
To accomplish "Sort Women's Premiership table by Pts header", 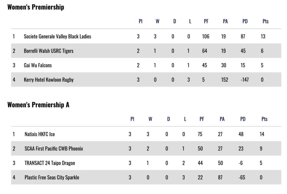I will point(265,21).
